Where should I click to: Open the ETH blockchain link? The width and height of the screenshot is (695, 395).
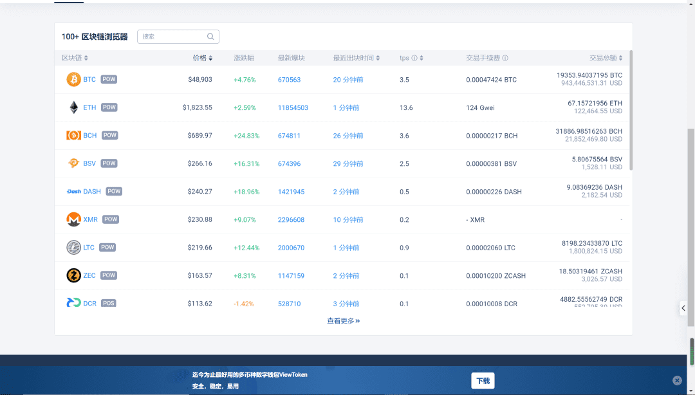coord(89,107)
